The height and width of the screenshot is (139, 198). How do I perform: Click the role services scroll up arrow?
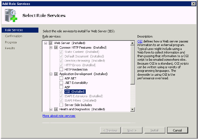132,43
